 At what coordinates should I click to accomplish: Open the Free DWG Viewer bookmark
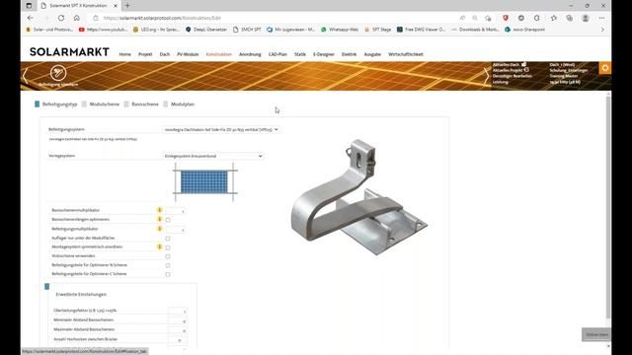click(x=422, y=30)
